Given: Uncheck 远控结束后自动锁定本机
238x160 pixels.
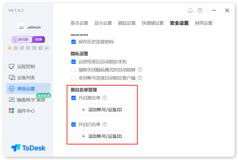Looking at the screenshot, I should click(74, 62).
